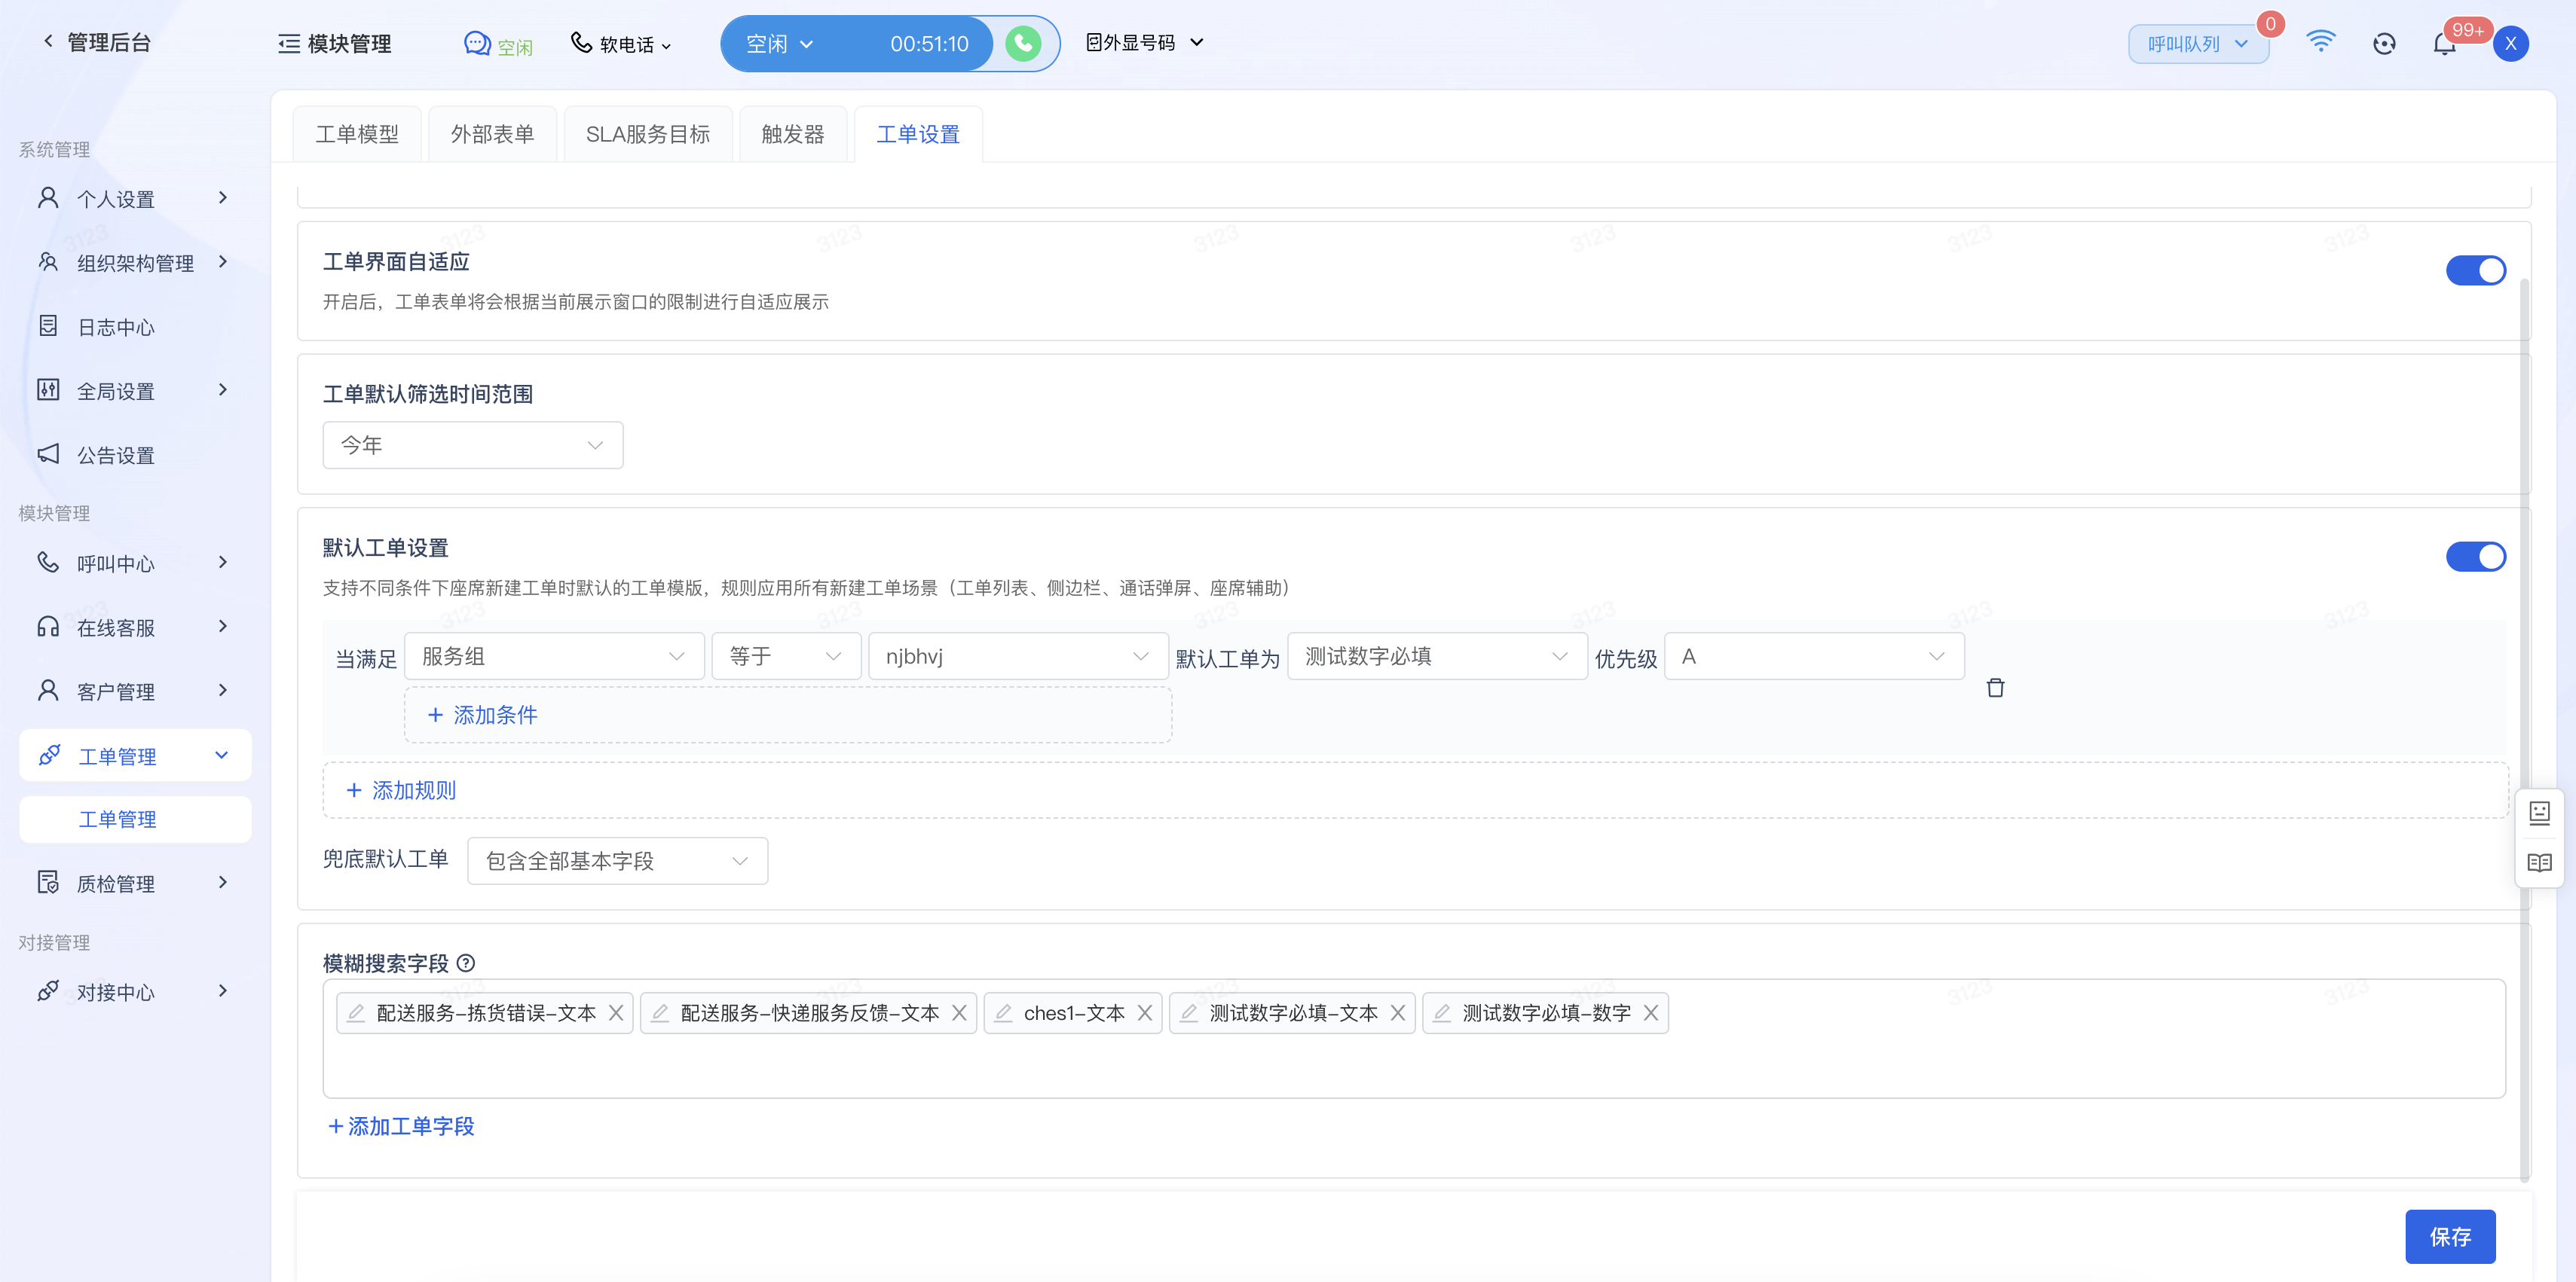Image resolution: width=2576 pixels, height=1282 pixels.
Task: Expand the 兜底默认工单 dropdown
Action: tap(617, 862)
